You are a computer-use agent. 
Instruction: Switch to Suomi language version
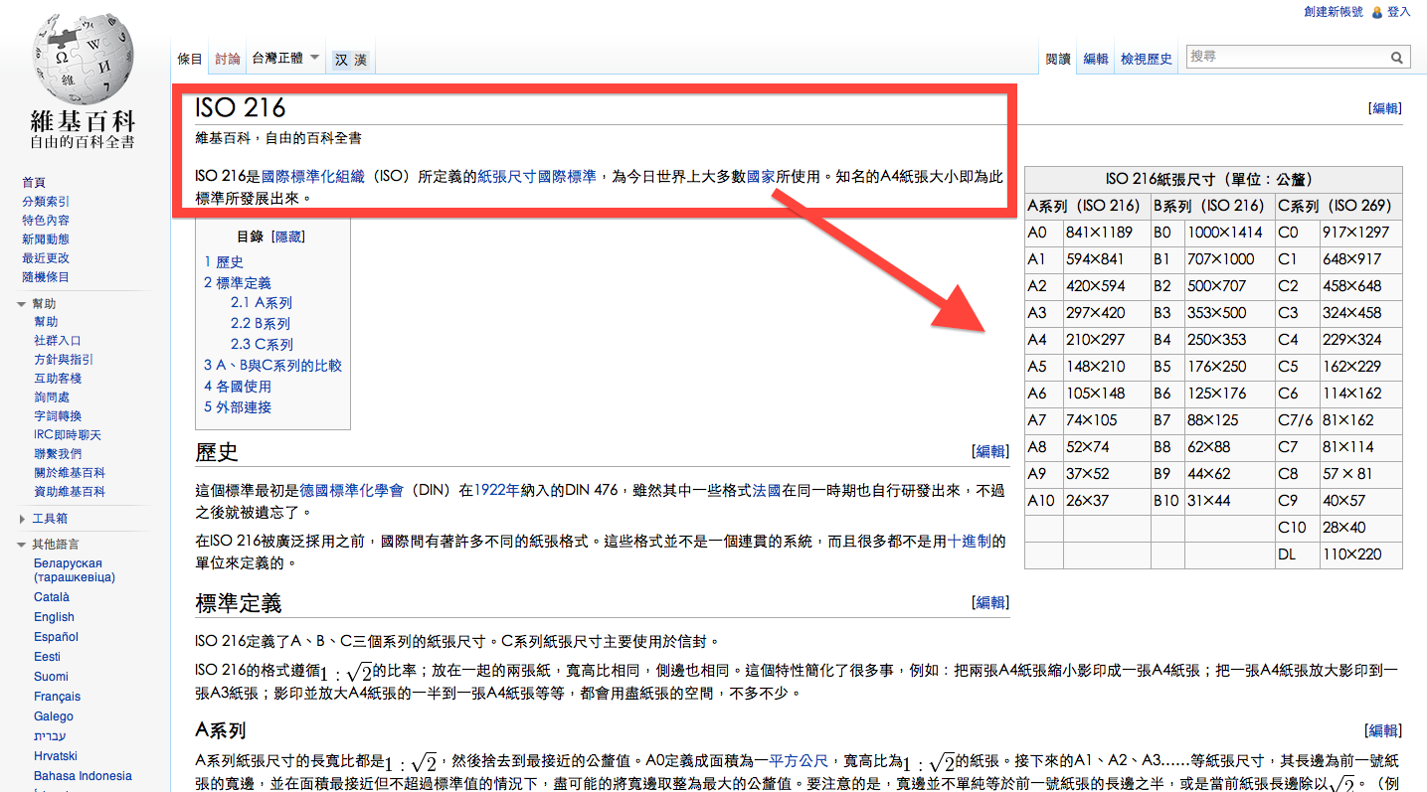point(52,677)
